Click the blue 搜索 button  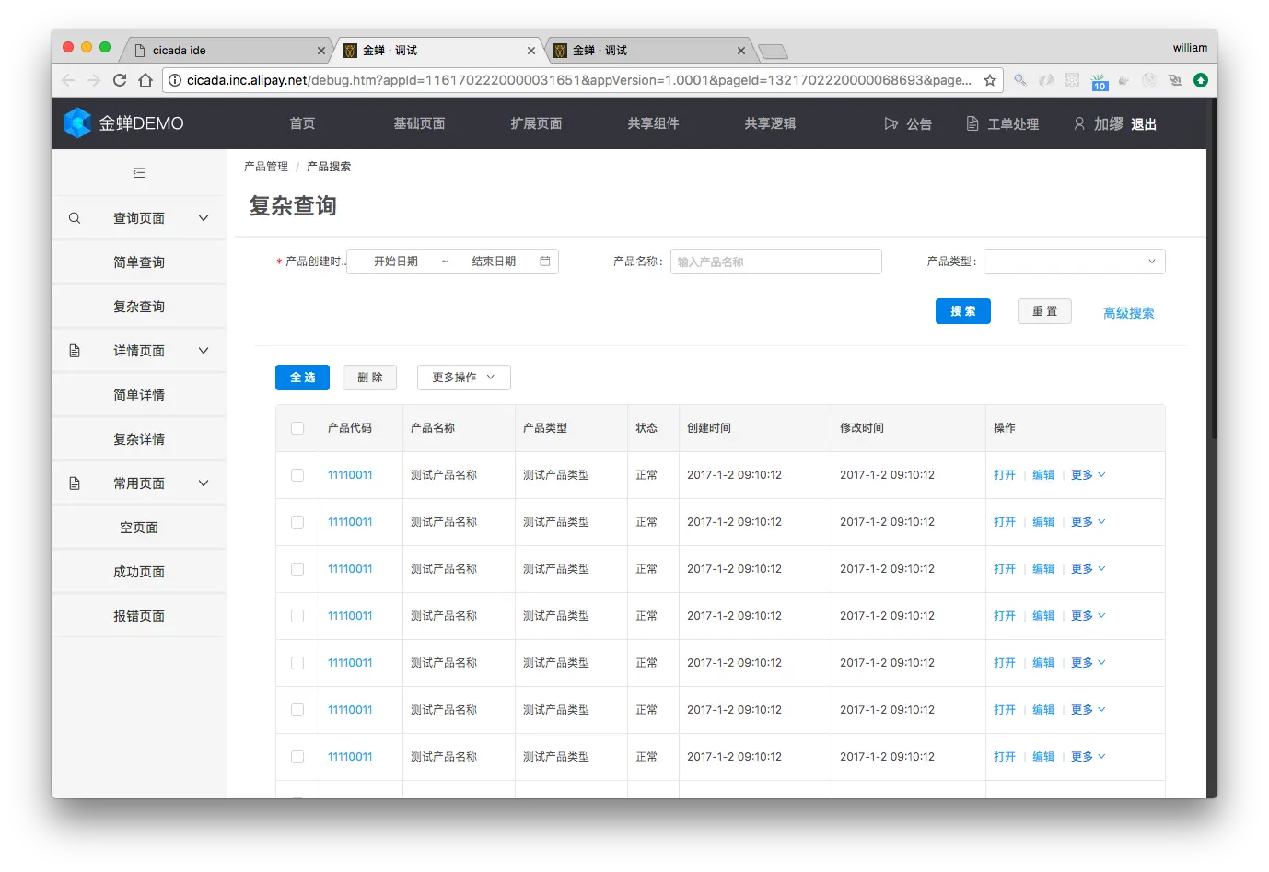(x=963, y=311)
